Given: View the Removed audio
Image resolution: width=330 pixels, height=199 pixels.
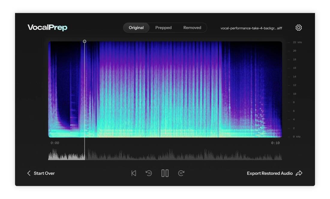Looking at the screenshot, I should pyautogui.click(x=192, y=27).
